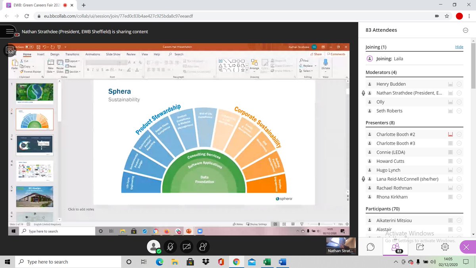Screen dimensions: 476x268
Task: Open Dropbox from the host taskbar
Action: click(205, 262)
